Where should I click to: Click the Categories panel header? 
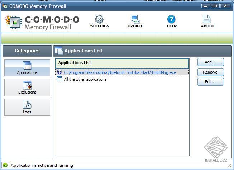[x=27, y=51]
